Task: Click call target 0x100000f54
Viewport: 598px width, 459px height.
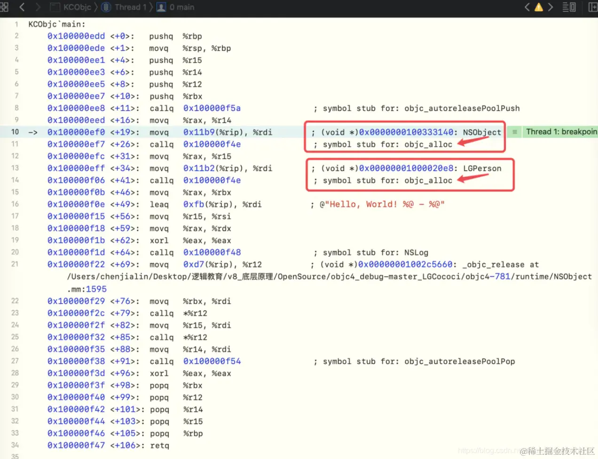Action: [212, 361]
